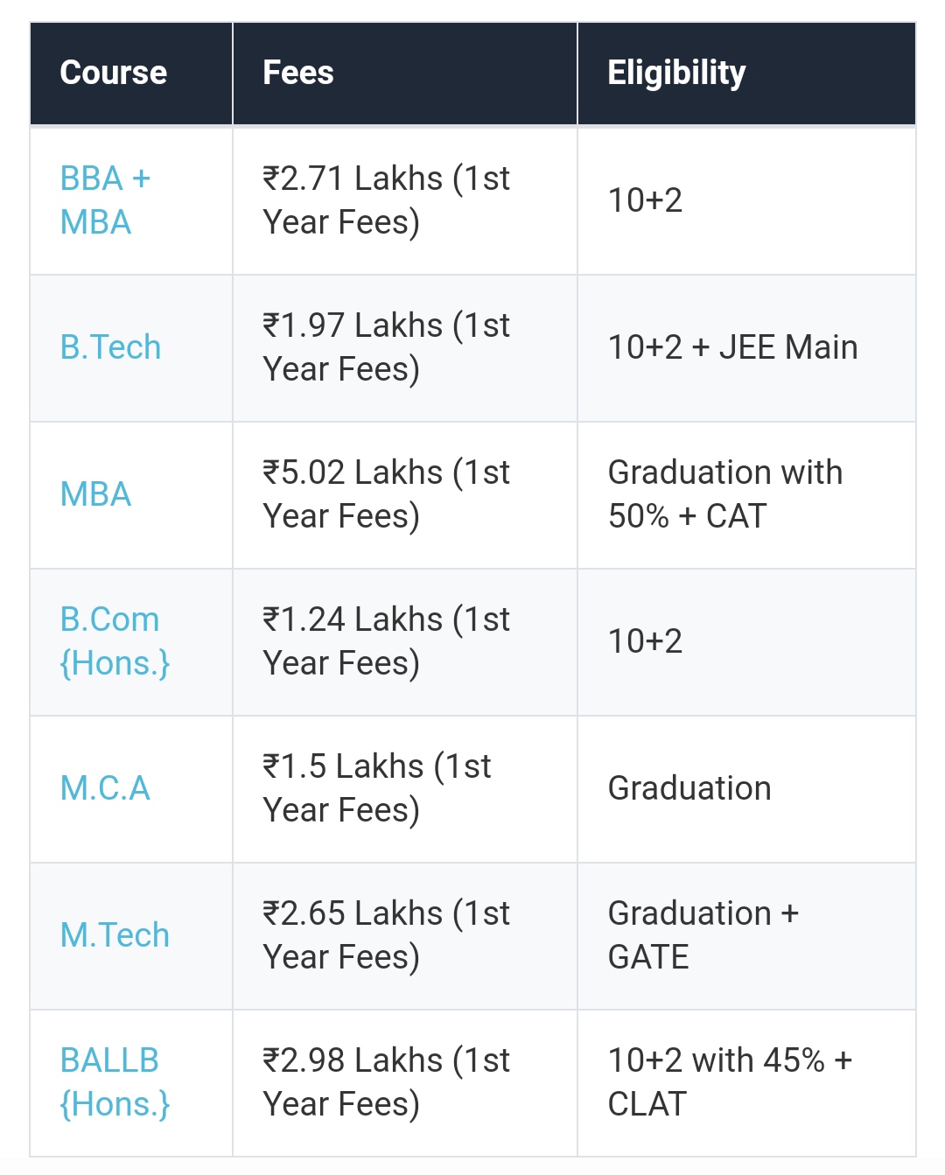Select the ₹2.71 Lakhs fees cell
Image resolution: width=945 pixels, height=1175 pixels.
coord(386,200)
